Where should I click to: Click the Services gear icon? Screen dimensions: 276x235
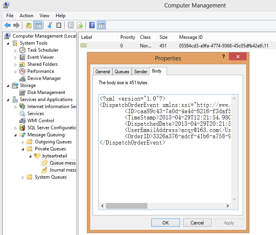[x=22, y=114]
